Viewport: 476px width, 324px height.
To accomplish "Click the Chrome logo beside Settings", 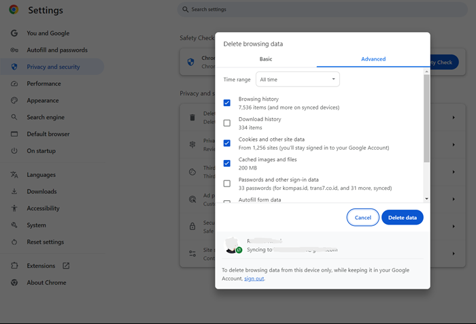I will pos(14,10).
